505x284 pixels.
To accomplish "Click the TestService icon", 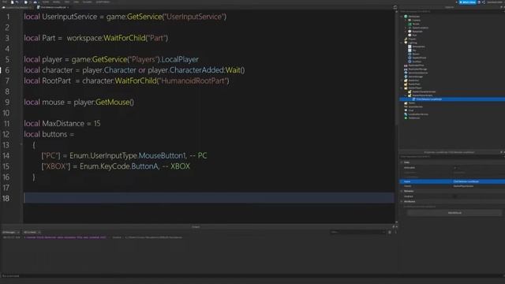I will tap(406, 118).
